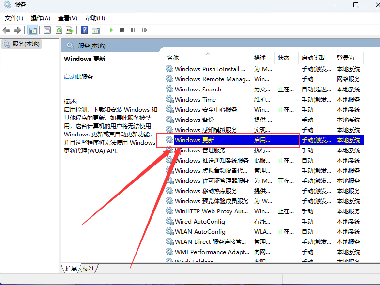This screenshot has height=285, width=380.
Task: Click 网络服务 in the Remote Management row
Action: tap(348, 79)
